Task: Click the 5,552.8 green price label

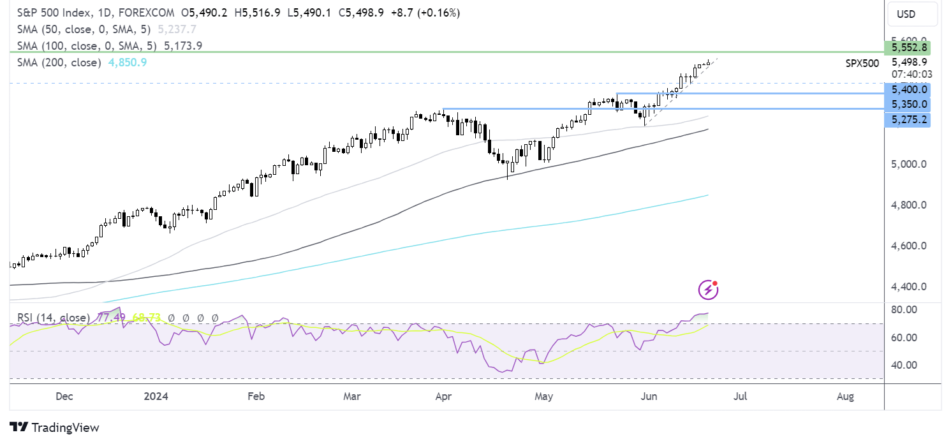Action: [x=908, y=48]
